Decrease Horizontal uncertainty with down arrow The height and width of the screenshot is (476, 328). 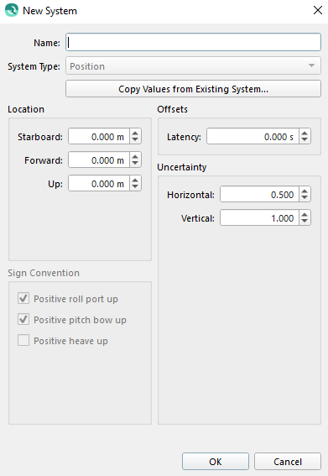point(305,198)
